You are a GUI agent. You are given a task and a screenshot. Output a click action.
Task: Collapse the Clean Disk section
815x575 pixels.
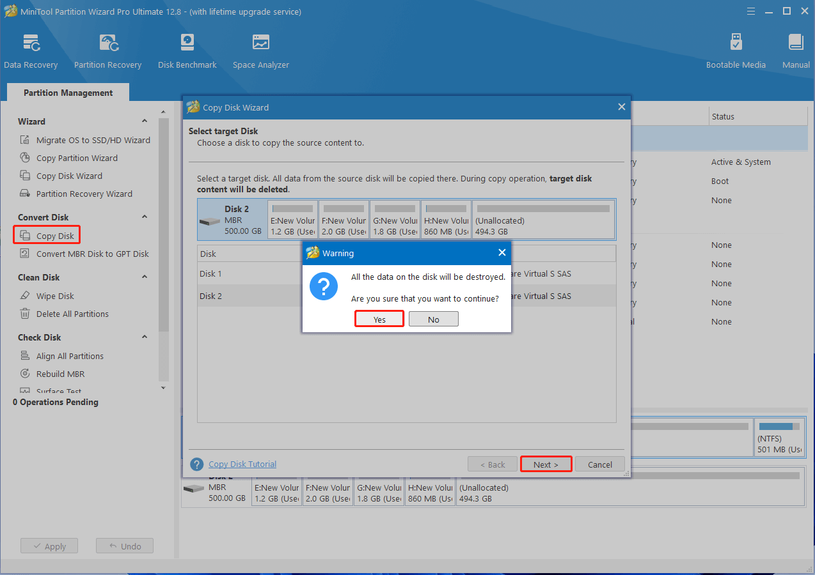click(x=145, y=277)
